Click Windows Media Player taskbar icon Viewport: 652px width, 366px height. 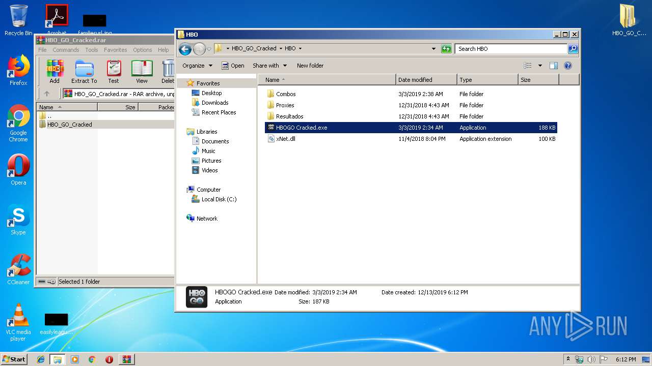coord(75,359)
